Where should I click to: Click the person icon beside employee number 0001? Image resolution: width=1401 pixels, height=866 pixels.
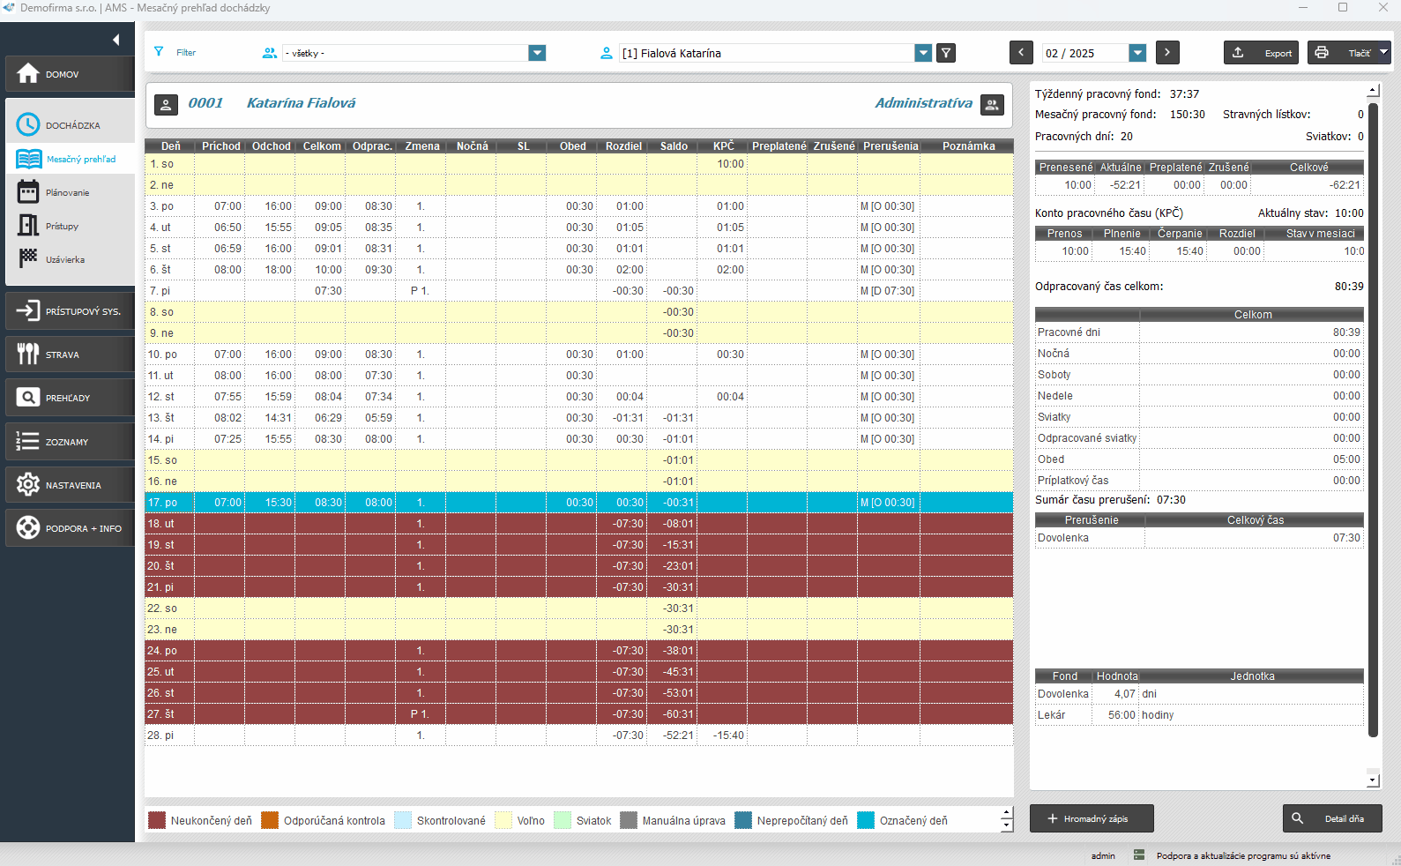[166, 104]
